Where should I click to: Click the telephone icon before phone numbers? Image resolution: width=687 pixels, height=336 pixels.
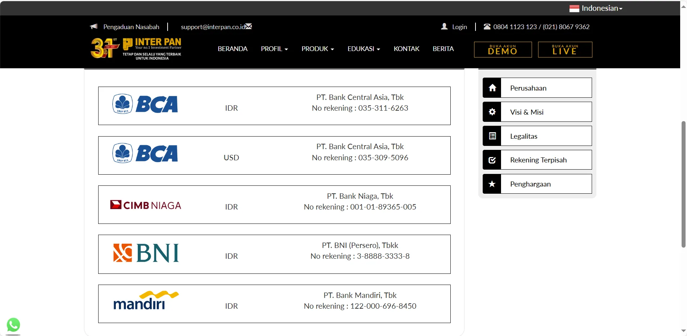coord(487,27)
